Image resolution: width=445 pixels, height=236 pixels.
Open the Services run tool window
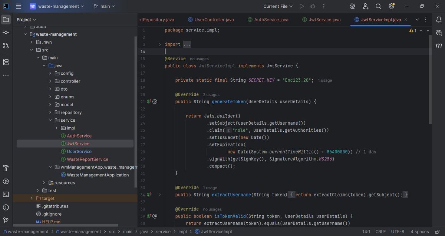6,181
